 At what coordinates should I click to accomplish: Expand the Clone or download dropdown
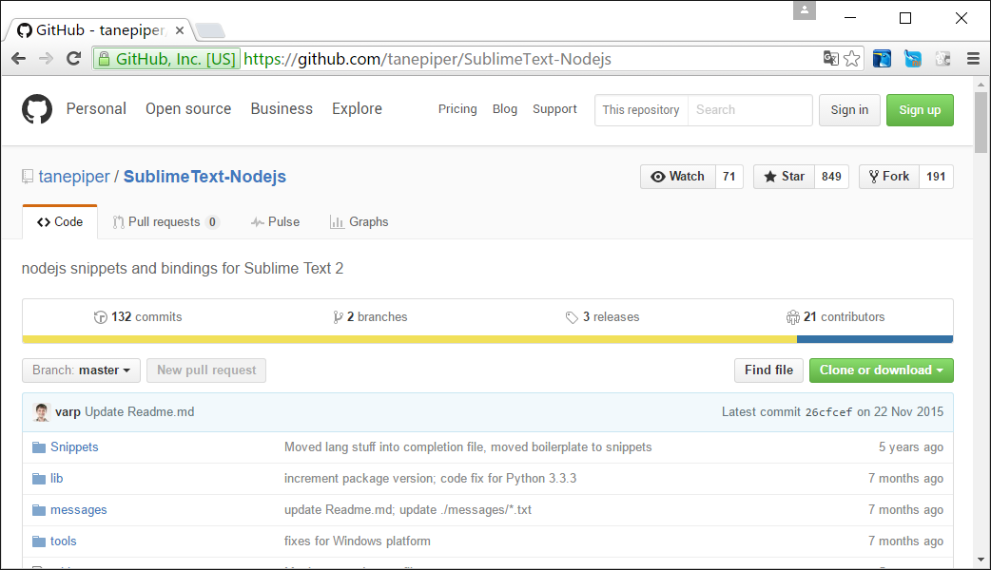[x=881, y=370]
